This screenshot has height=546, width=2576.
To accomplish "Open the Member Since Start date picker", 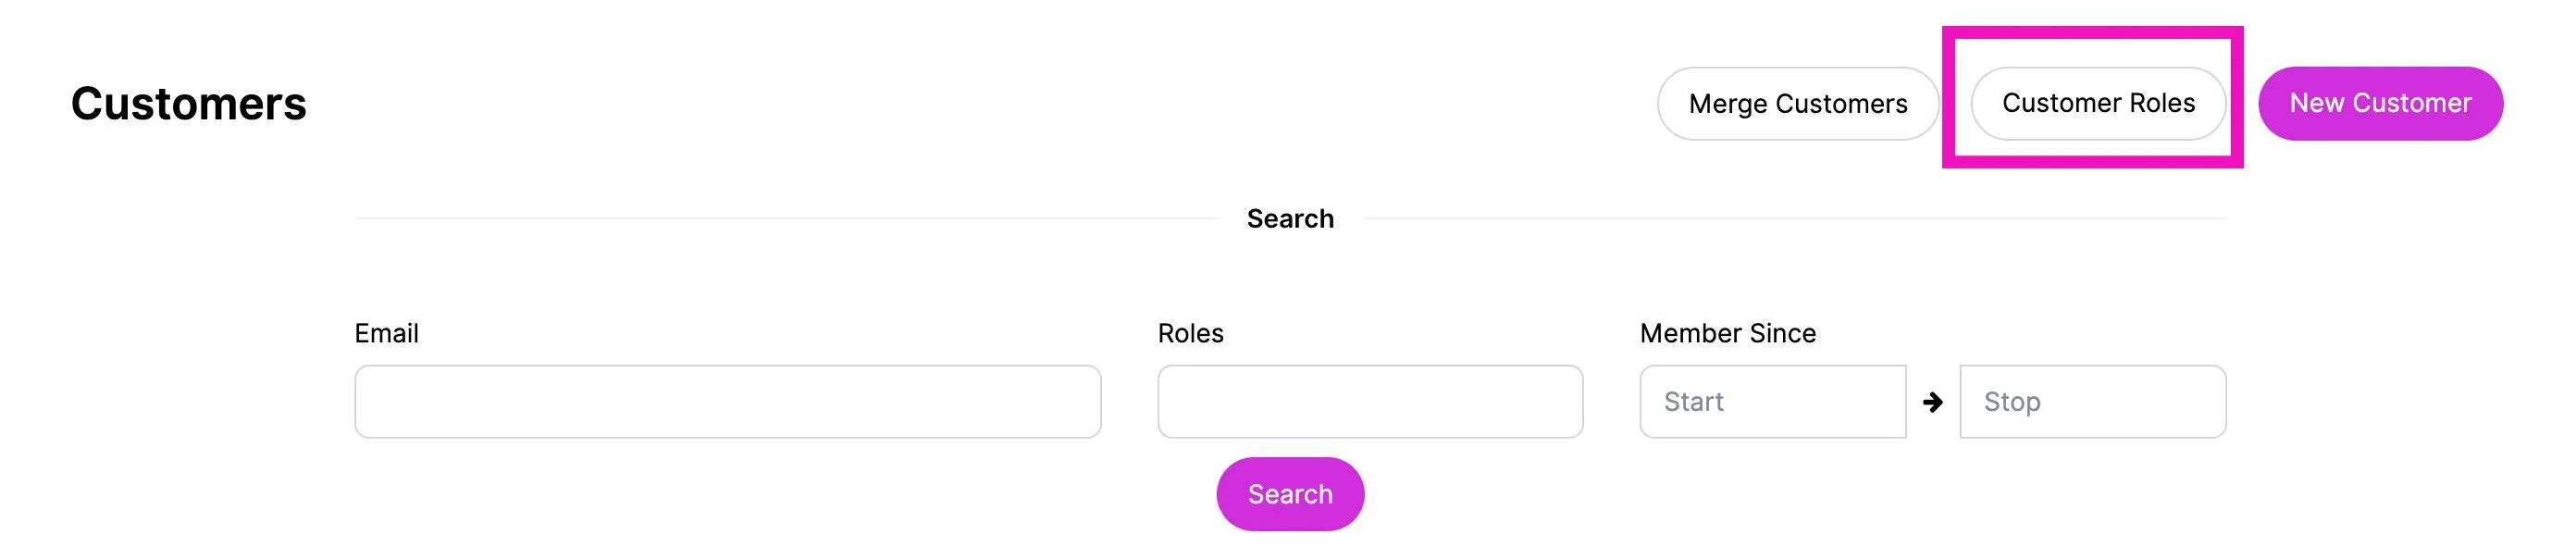I will (x=1772, y=401).
